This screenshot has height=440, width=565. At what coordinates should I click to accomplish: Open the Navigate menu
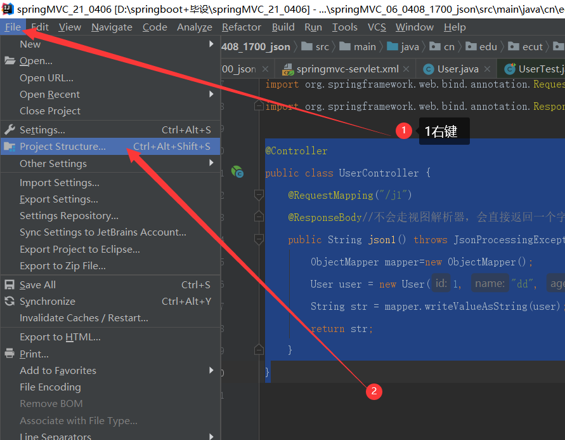[112, 27]
